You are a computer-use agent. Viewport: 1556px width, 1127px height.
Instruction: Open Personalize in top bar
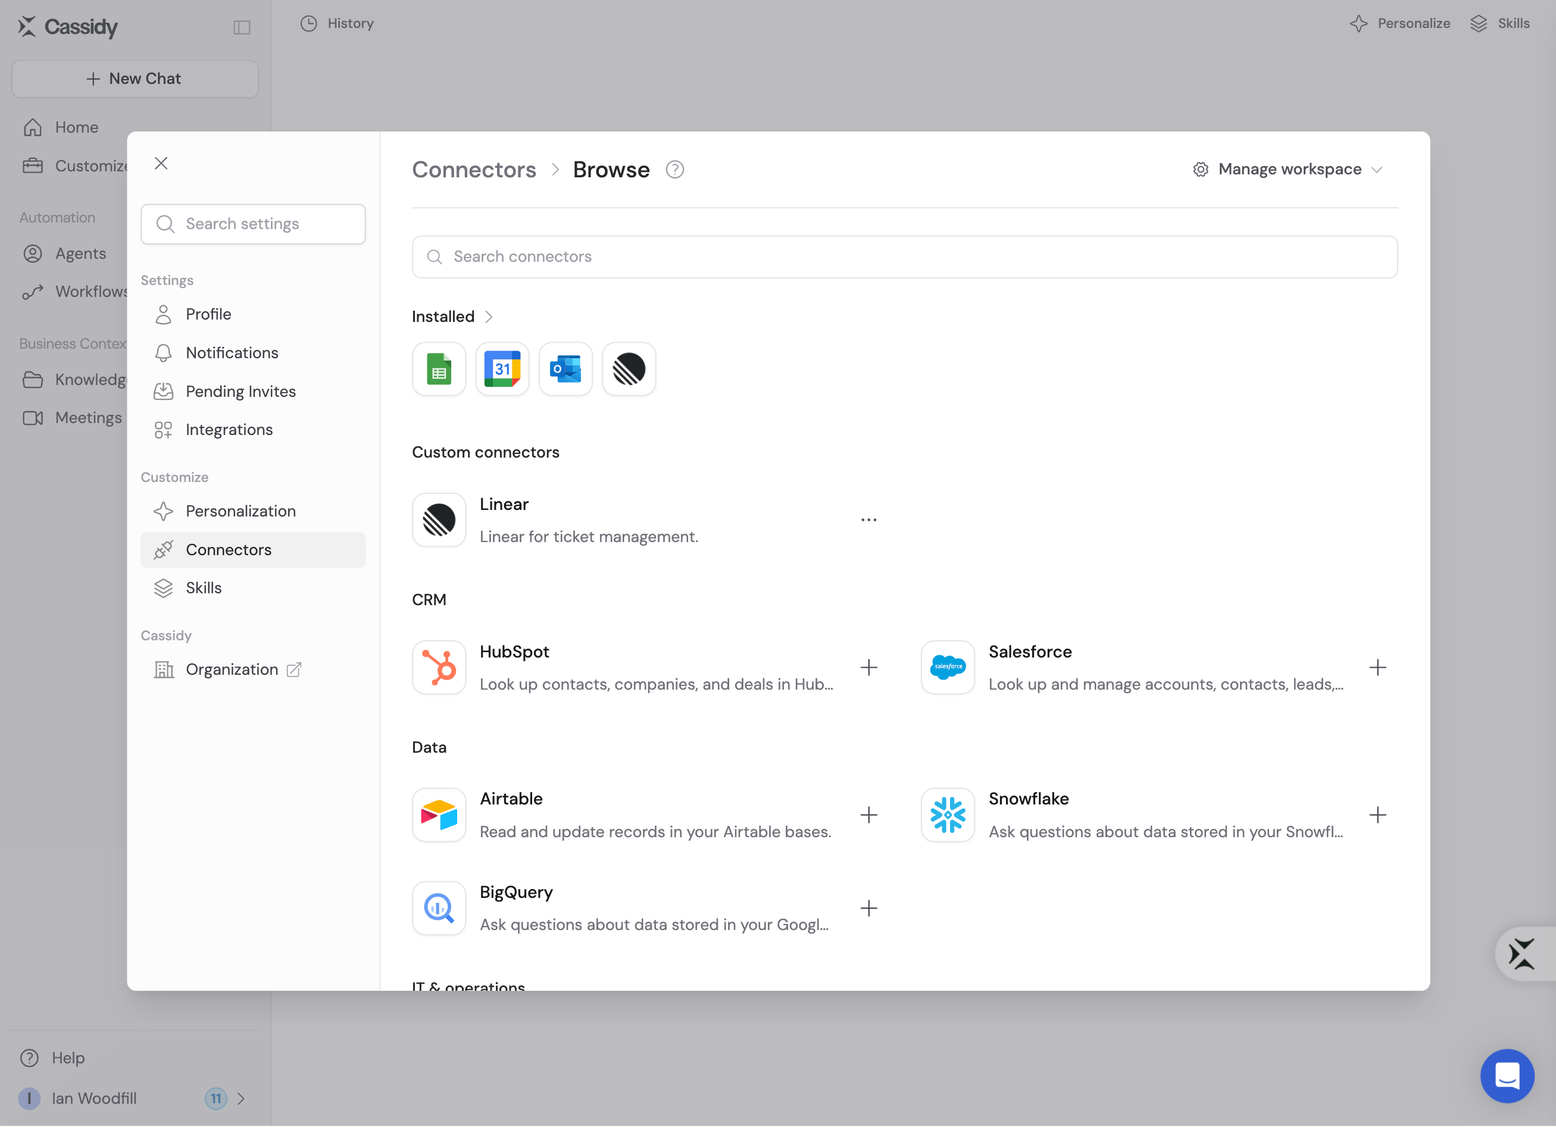click(x=1399, y=23)
